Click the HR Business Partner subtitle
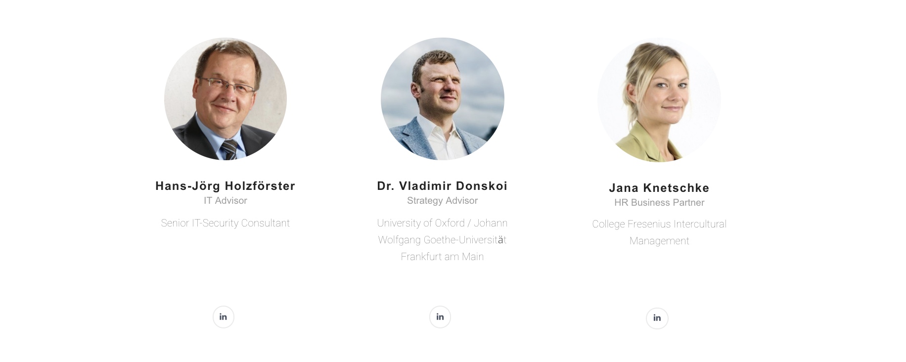This screenshot has height=362, width=906. (x=659, y=203)
